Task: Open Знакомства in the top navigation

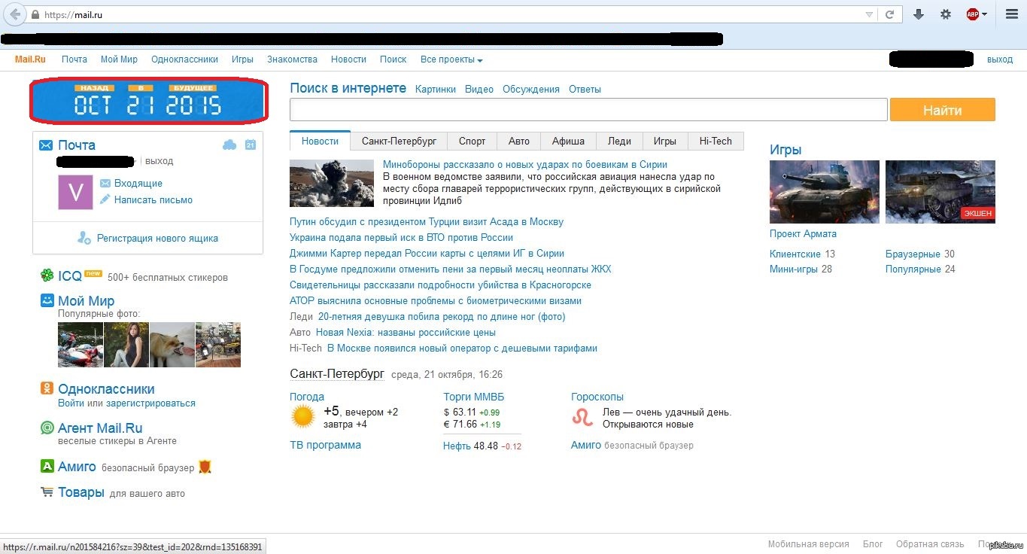Action: [x=292, y=59]
